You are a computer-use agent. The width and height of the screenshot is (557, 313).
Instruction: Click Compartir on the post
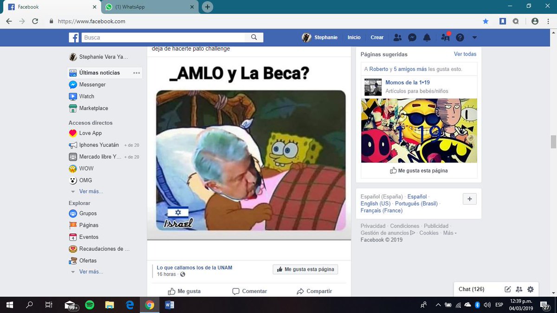point(314,291)
